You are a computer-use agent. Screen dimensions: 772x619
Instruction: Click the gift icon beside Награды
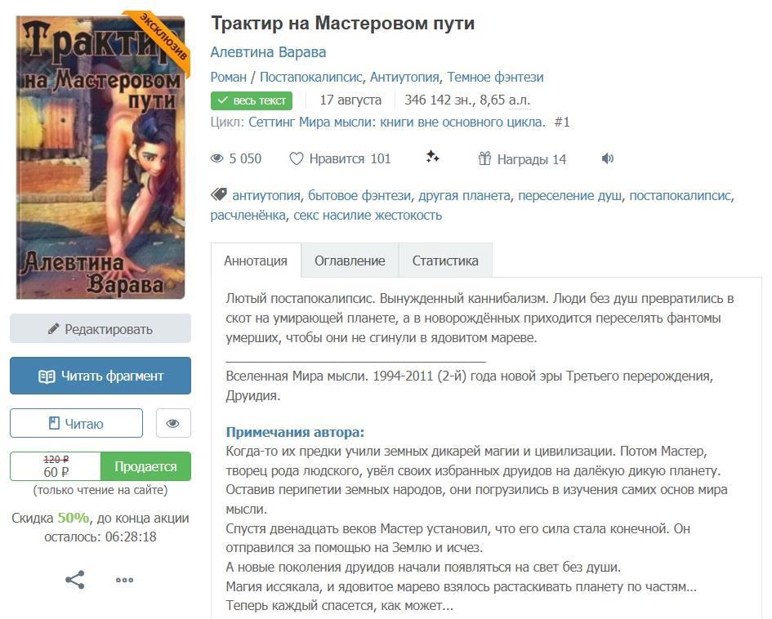(x=484, y=158)
